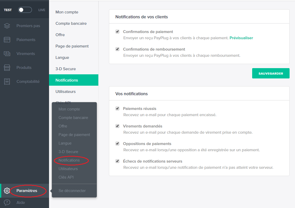
Task: Uncheck Confirmations de remboursement
Action: [117, 49]
